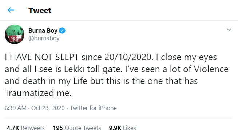Click the 6:39 AM time text

click(x=16, y=108)
